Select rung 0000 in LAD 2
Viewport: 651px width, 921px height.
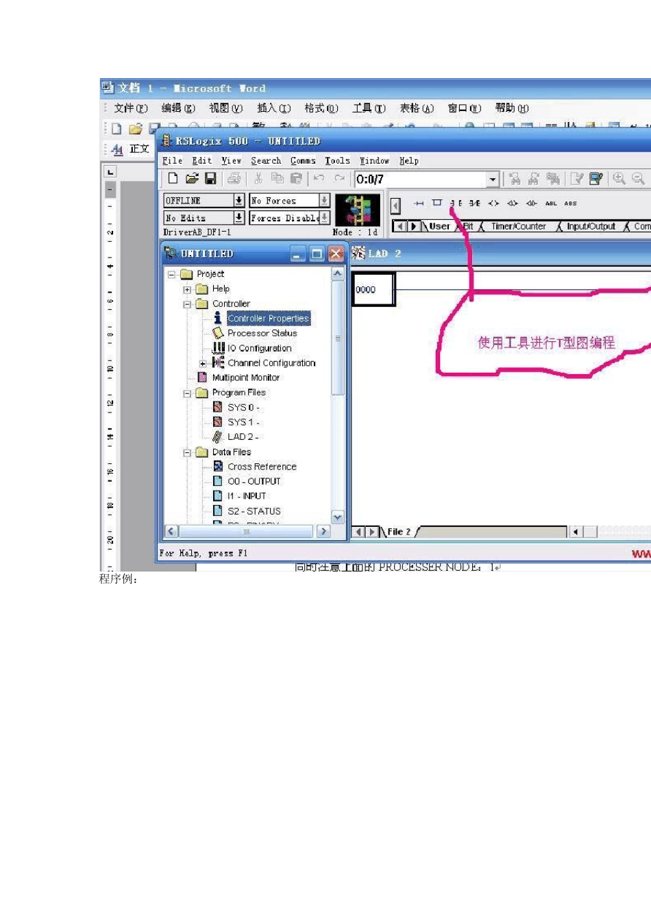[x=373, y=289]
